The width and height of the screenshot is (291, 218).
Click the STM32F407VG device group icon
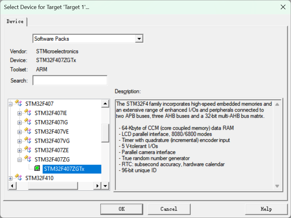point(28,140)
